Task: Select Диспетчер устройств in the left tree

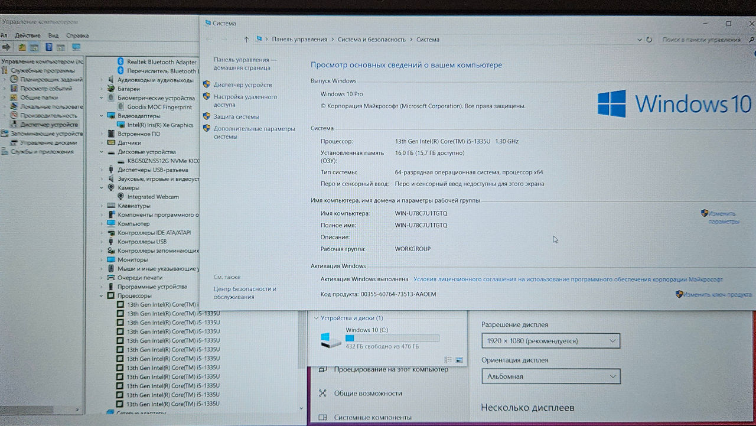Action: coord(48,125)
